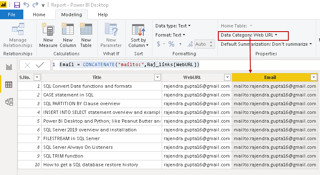This screenshot has height=175, width=320.
Task: Expand the Data Category dropdown
Action: pyautogui.click(x=249, y=35)
